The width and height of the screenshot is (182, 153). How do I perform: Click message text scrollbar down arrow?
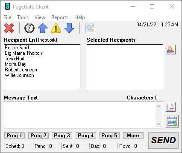[x=159, y=124]
